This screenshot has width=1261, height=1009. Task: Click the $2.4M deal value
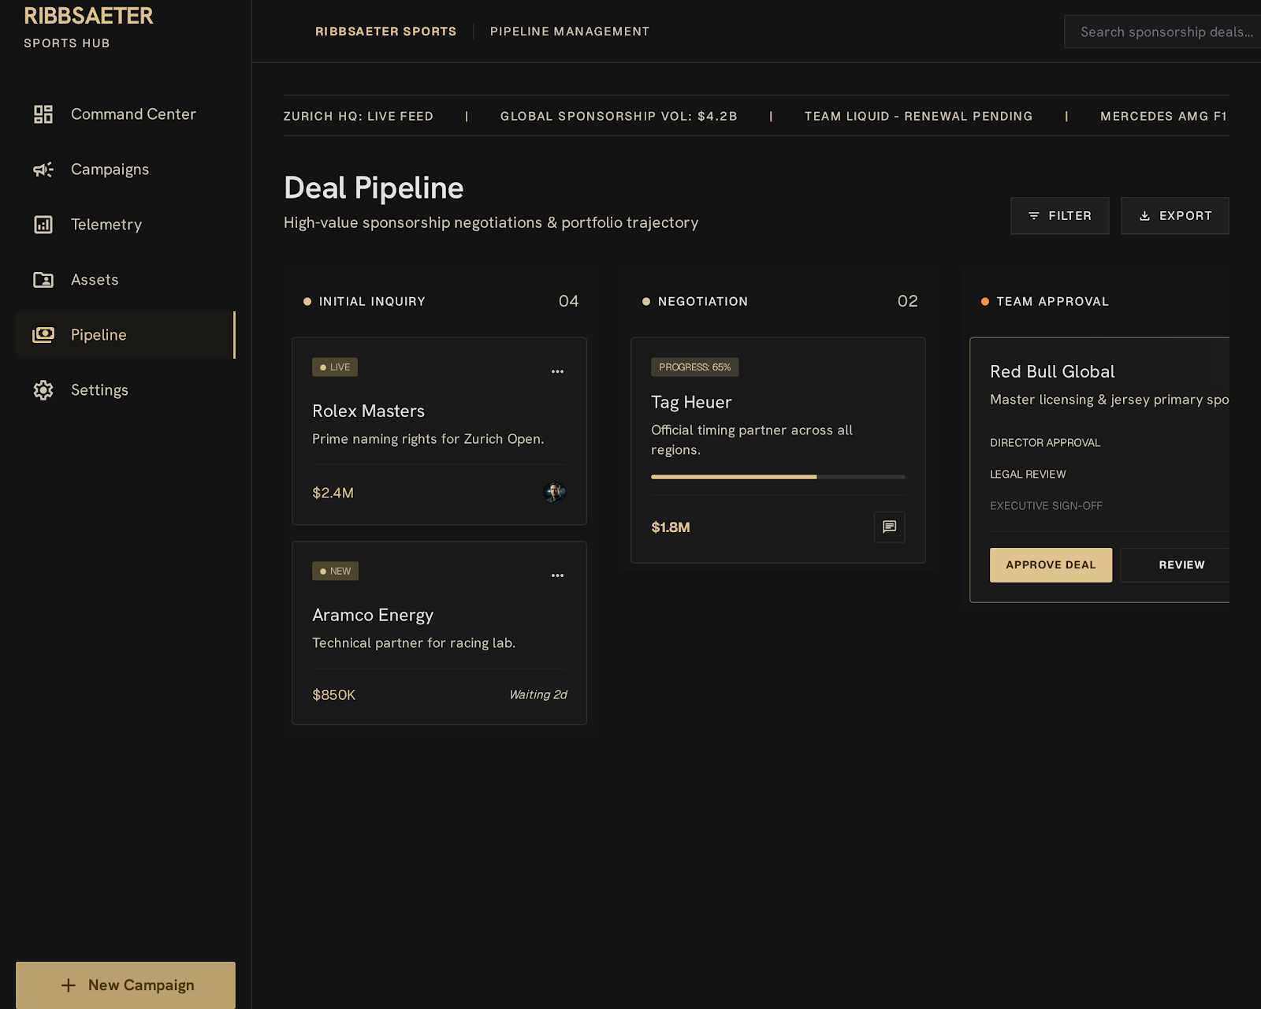333,493
